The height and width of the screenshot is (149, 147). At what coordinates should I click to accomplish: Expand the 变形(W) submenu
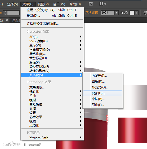52,45
